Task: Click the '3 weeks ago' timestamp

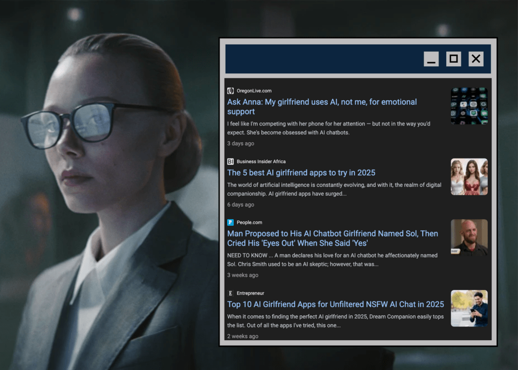Action: [242, 275]
